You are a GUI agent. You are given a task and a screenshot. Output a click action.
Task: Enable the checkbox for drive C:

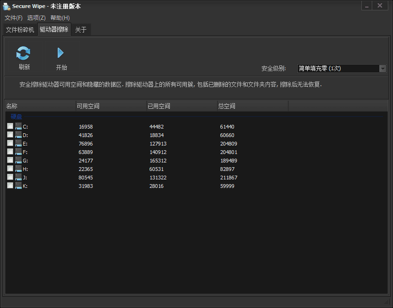click(x=10, y=126)
